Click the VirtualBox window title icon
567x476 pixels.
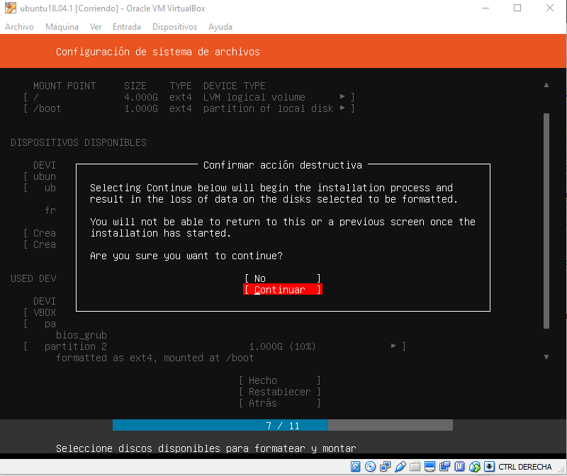pos(11,8)
